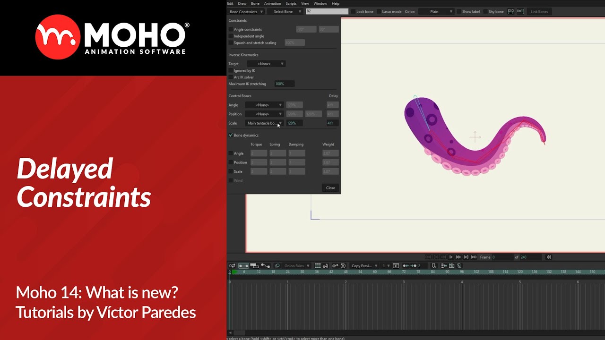This screenshot has width=605, height=340.
Task: Open the Scale control bone dropdown
Action: click(x=264, y=123)
